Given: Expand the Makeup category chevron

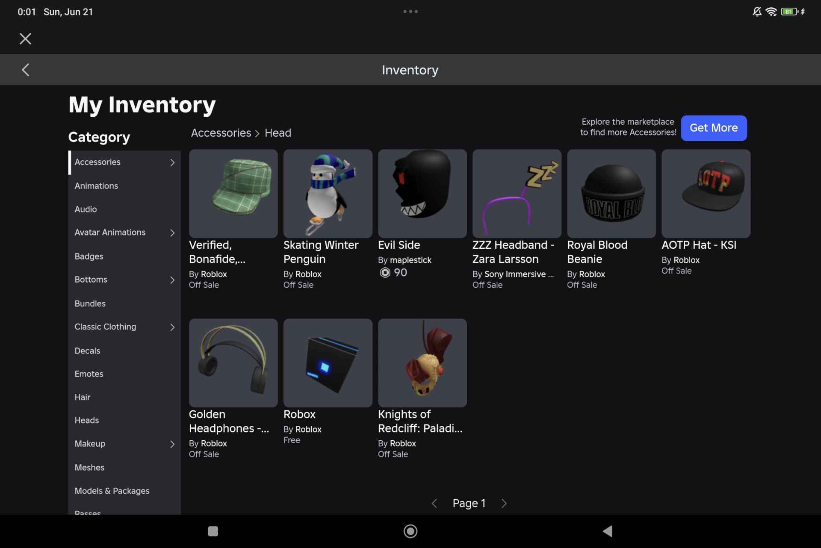Looking at the screenshot, I should [172, 444].
